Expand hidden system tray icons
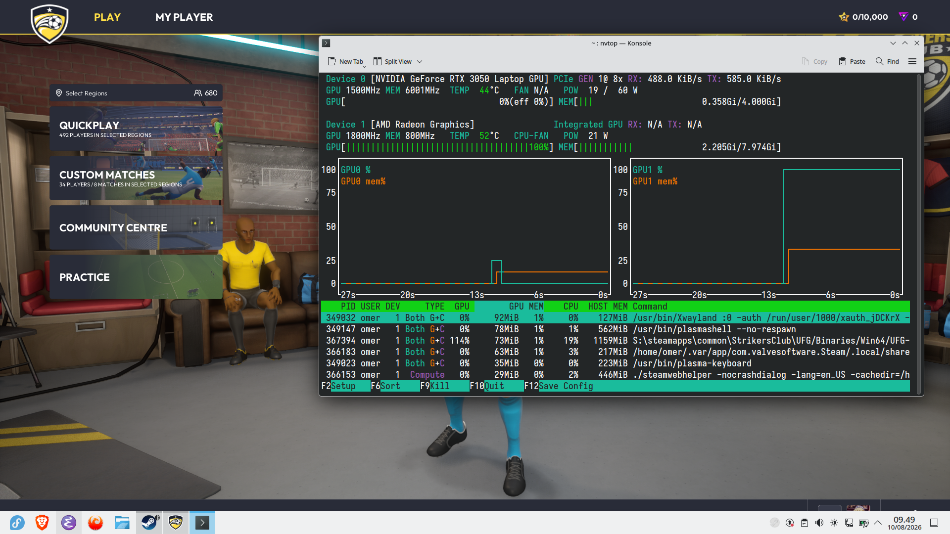The height and width of the screenshot is (534, 950). point(878,523)
